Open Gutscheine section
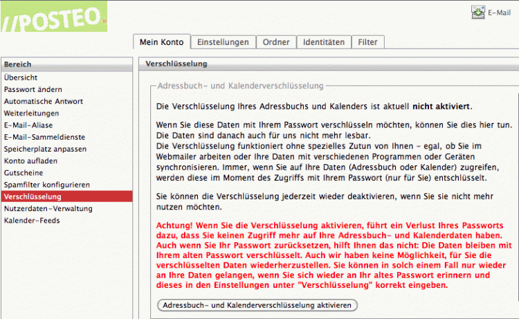Image resolution: width=519 pixels, height=319 pixels. click(x=24, y=172)
